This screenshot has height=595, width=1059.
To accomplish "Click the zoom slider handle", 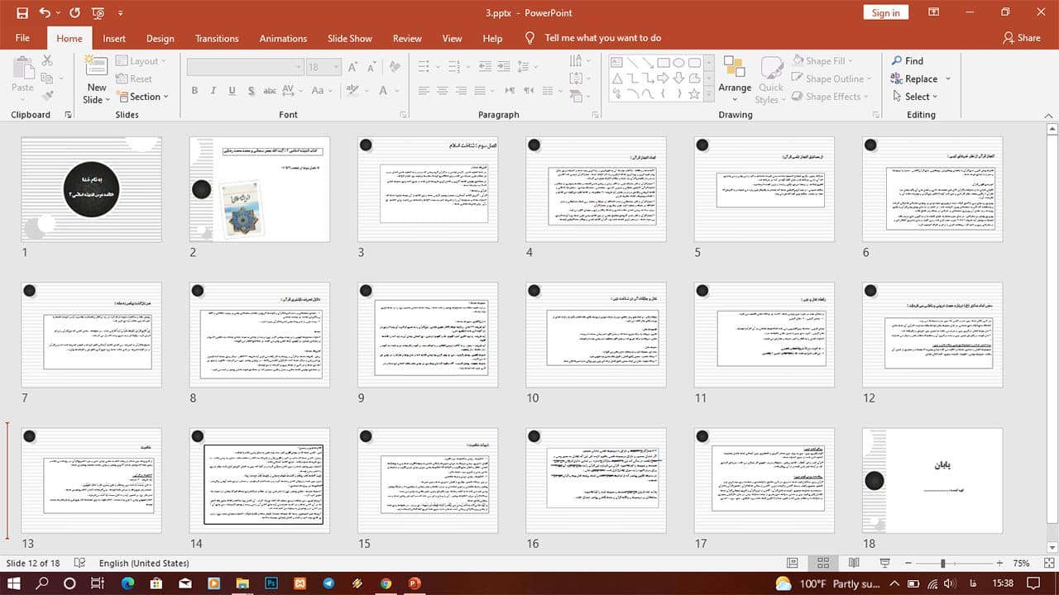I will point(942,563).
